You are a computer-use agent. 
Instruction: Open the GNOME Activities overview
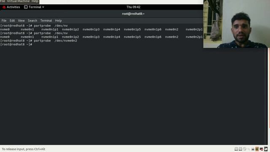11,7
